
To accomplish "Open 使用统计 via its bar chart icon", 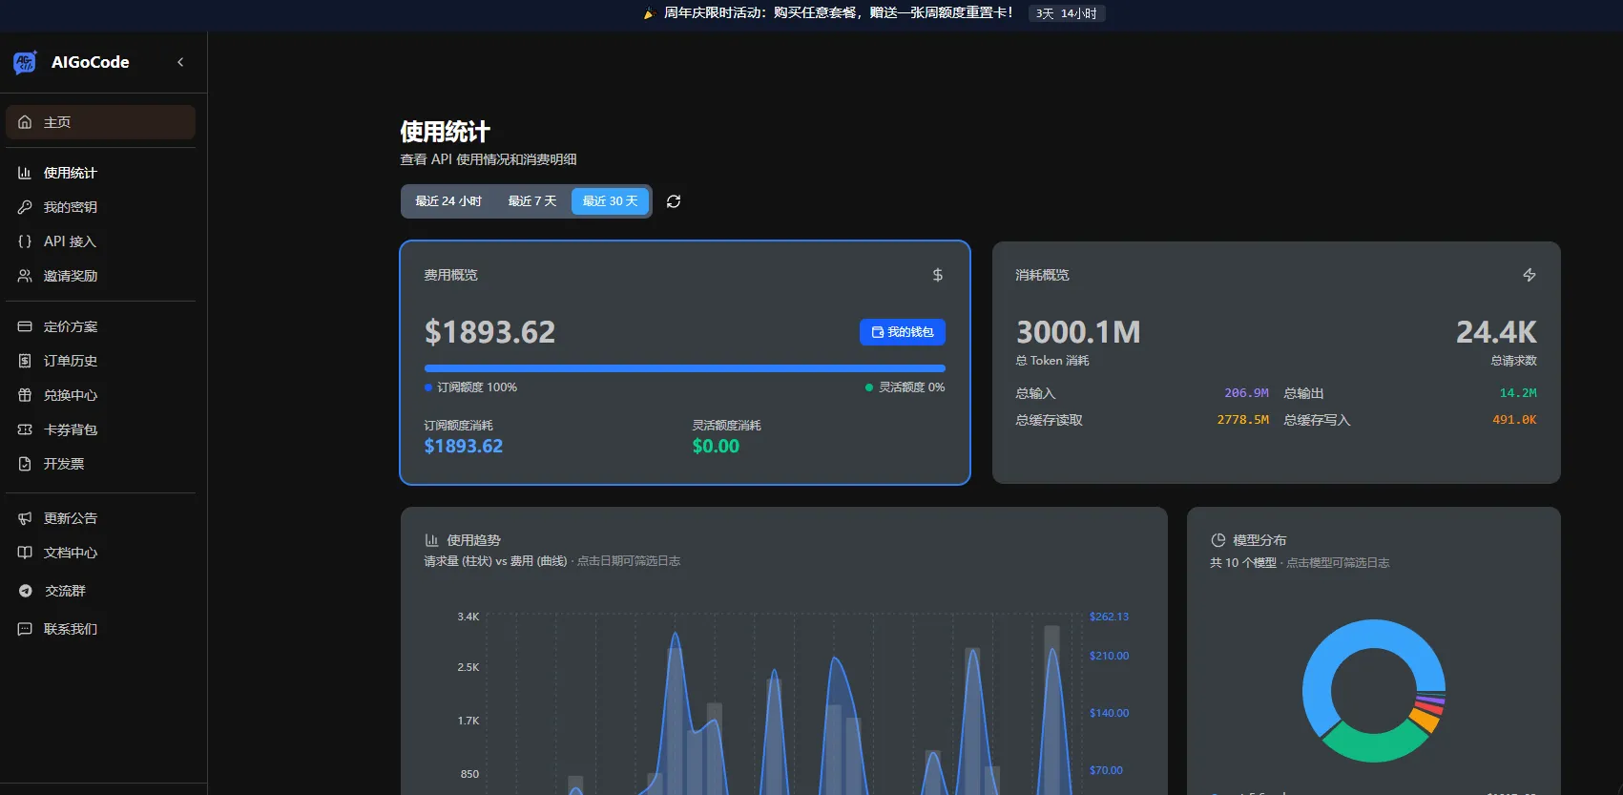I will 25,173.
